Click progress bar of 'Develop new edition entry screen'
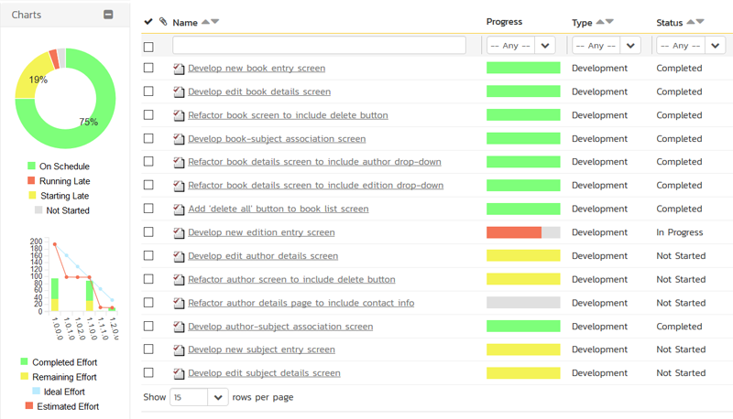 (522, 232)
